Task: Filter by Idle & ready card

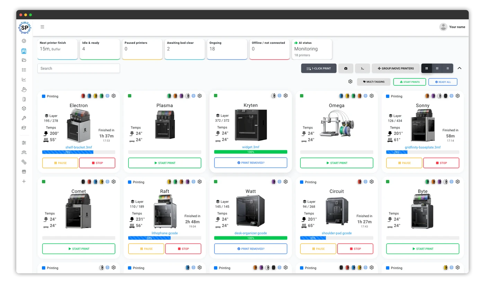Action: coord(100,49)
